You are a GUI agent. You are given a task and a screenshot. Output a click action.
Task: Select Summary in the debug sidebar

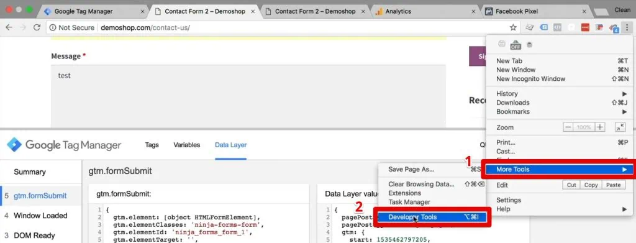40,172
